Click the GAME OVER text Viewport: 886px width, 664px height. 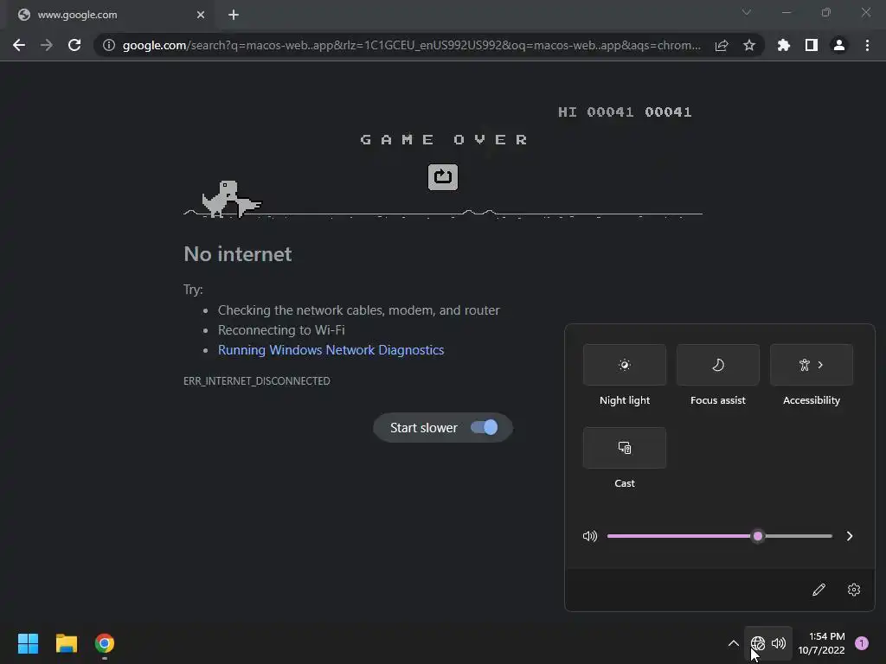(444, 139)
